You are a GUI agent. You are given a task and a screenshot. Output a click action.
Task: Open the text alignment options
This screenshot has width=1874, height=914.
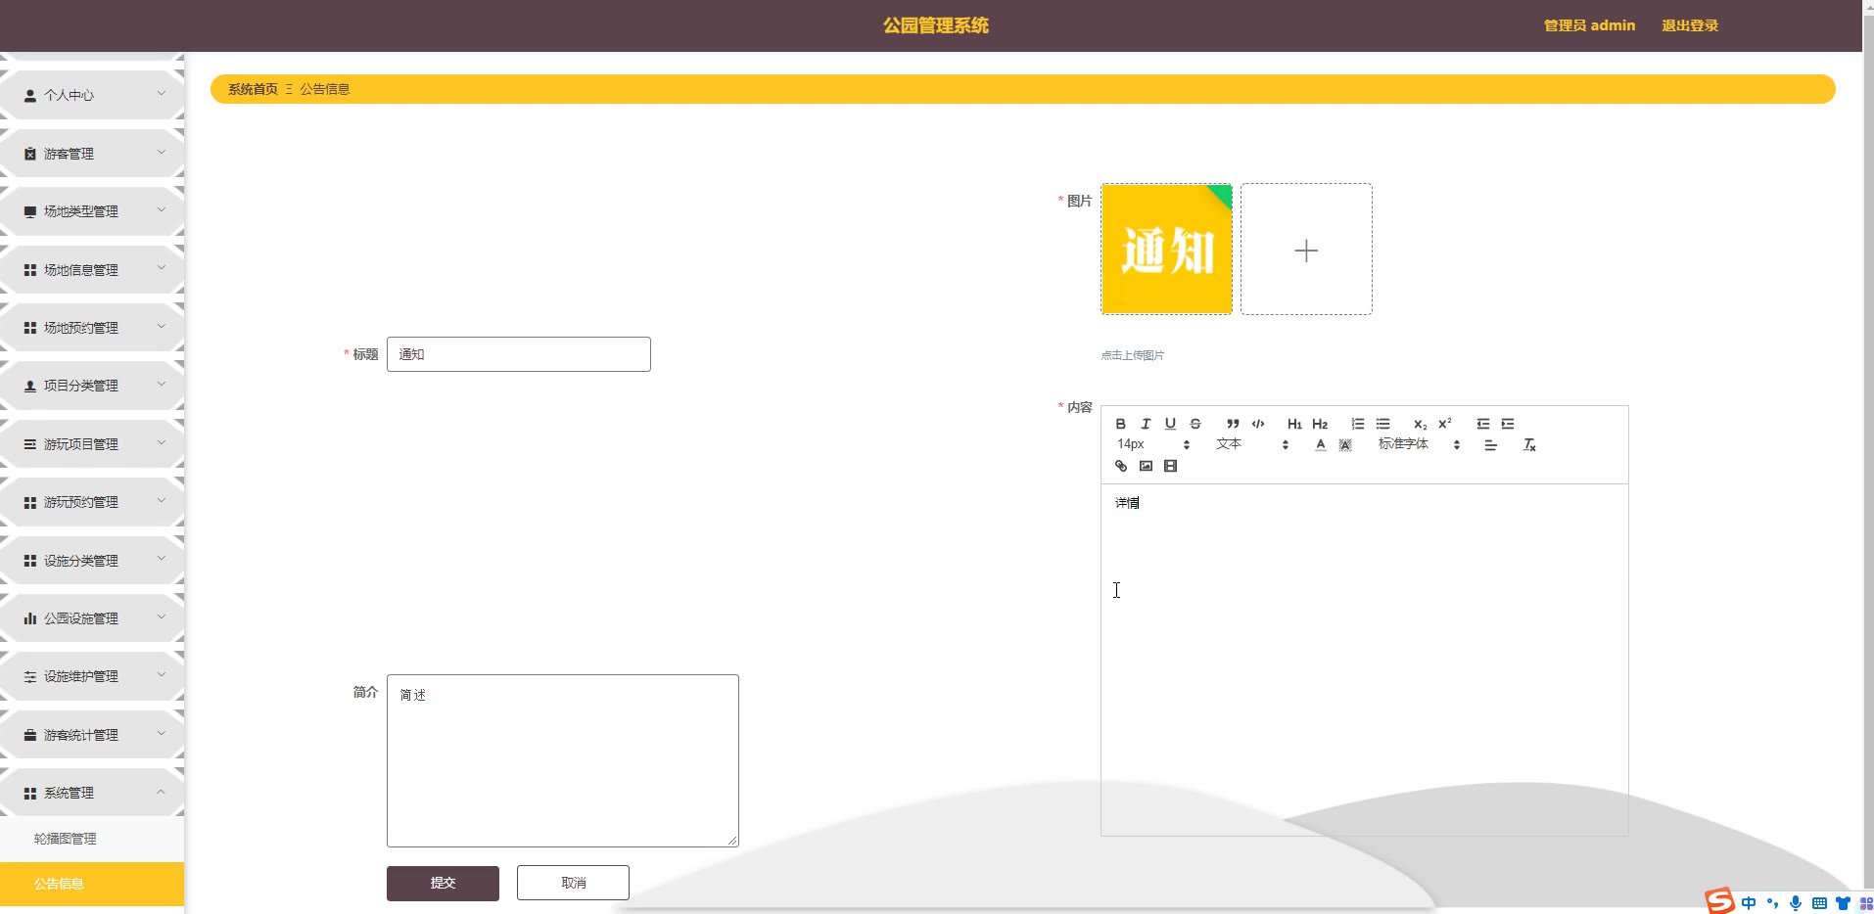1490,444
